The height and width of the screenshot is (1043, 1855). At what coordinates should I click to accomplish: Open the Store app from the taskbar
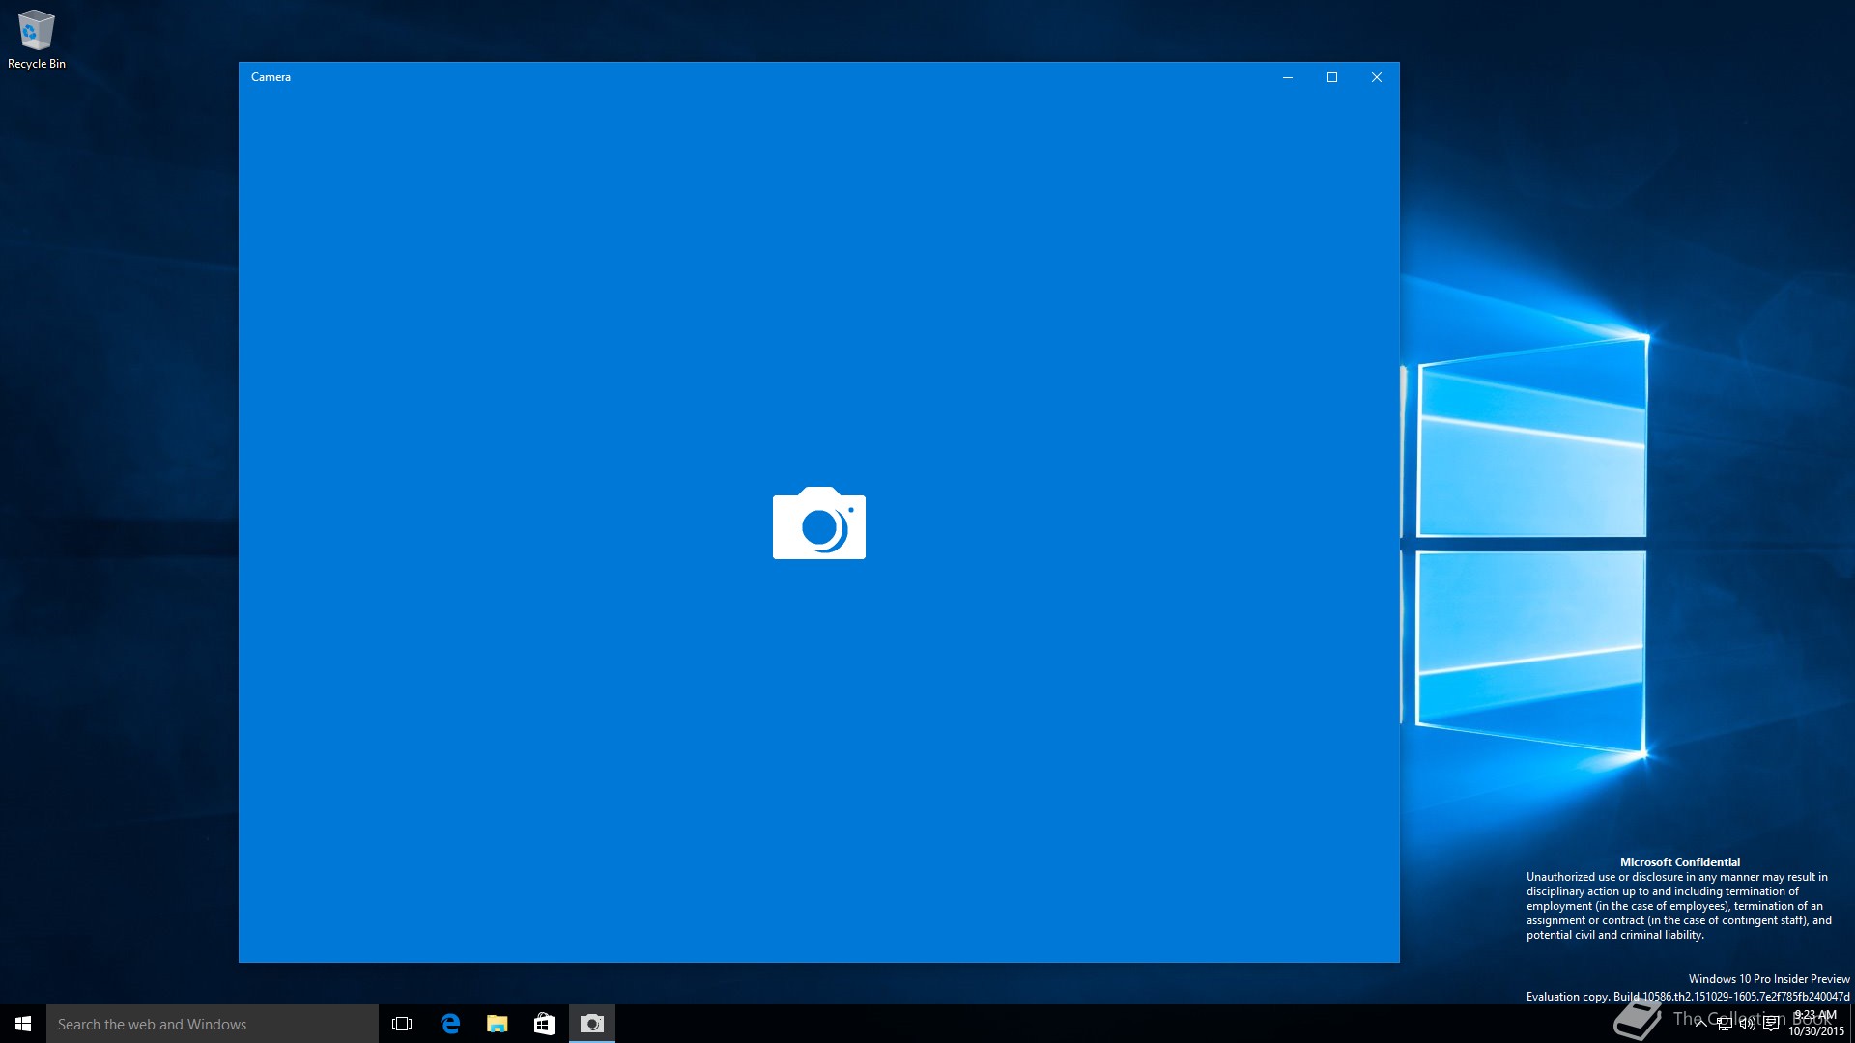pos(545,1024)
